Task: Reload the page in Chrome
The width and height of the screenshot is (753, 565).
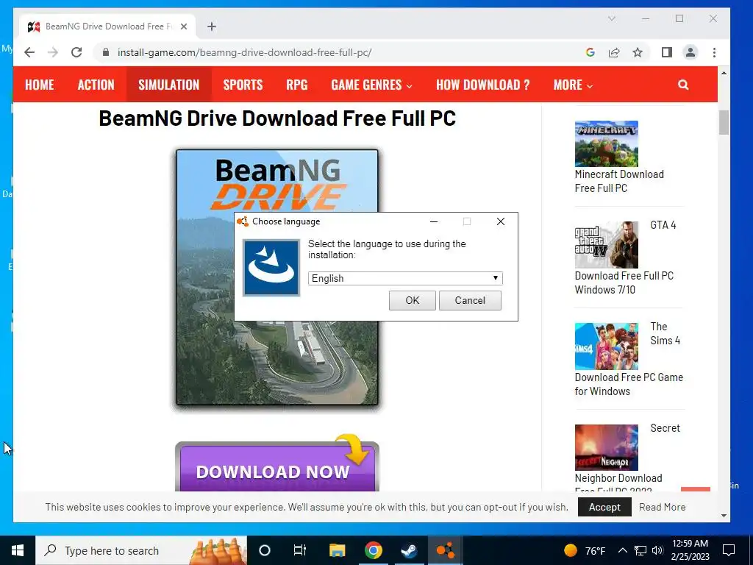Action: [x=76, y=52]
